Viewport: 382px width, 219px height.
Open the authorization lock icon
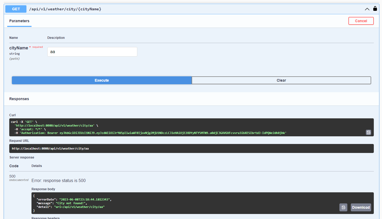(x=375, y=8)
